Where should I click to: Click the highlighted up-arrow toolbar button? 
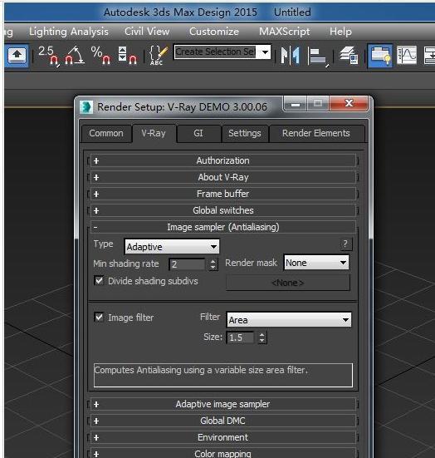[17, 56]
